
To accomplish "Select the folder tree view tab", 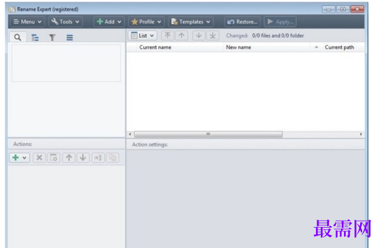I will (x=35, y=38).
